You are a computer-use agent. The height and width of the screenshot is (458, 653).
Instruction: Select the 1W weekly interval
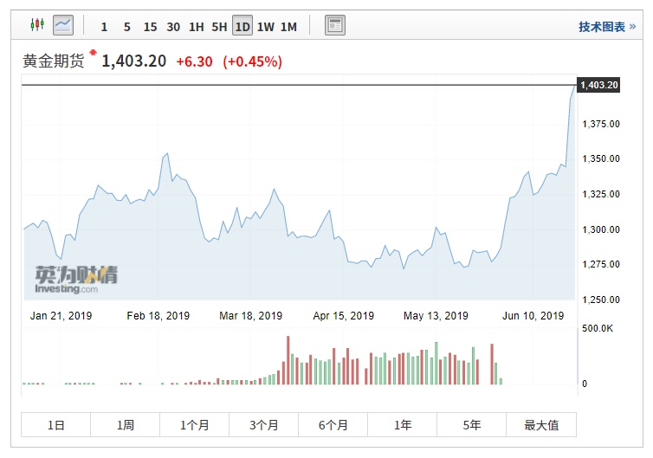pyautogui.click(x=265, y=27)
